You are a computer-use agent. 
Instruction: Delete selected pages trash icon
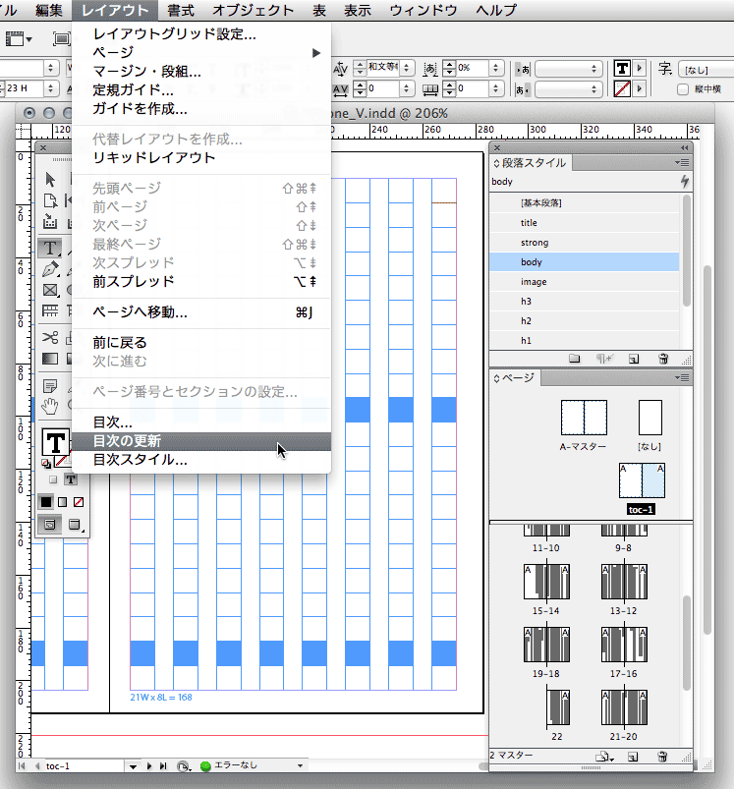[x=662, y=757]
